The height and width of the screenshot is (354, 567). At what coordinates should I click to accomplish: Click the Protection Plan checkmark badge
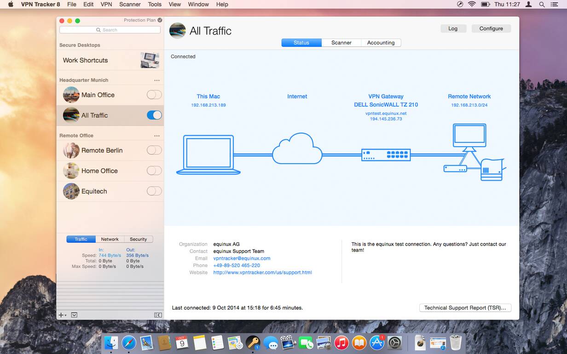click(160, 20)
